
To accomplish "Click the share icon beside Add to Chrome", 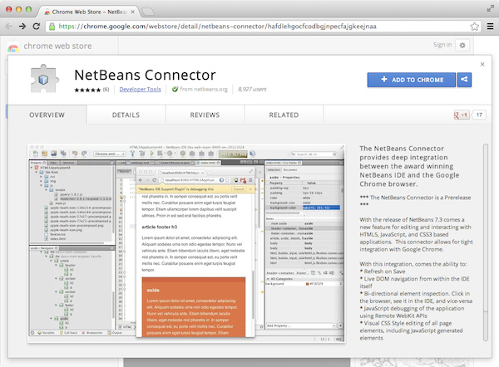I will pos(464,80).
